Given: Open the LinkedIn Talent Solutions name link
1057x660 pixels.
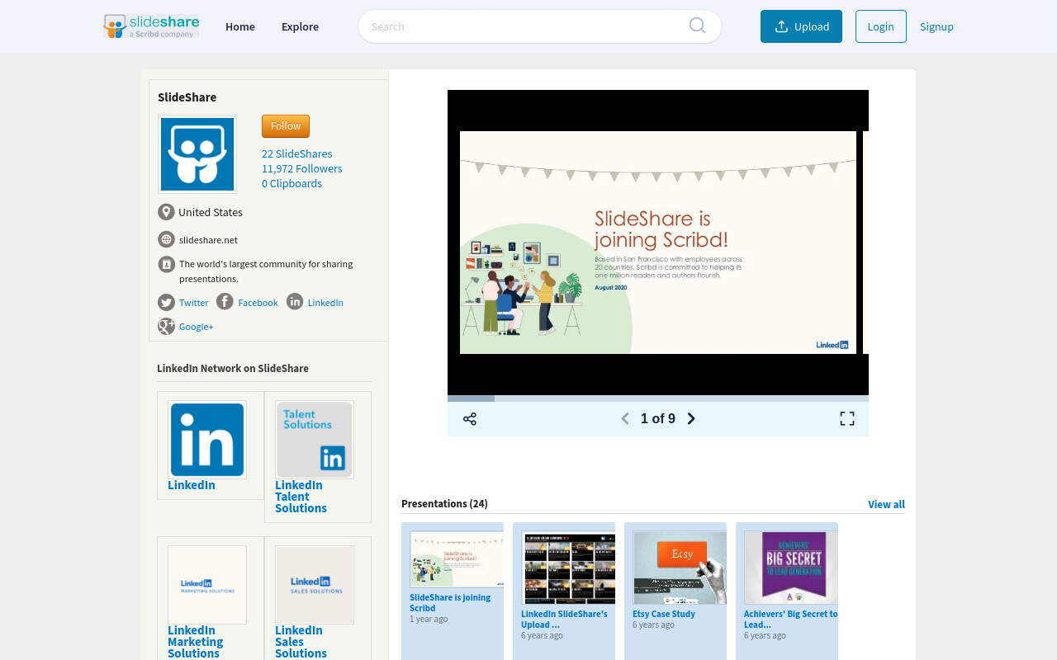Looking at the screenshot, I should (x=301, y=497).
